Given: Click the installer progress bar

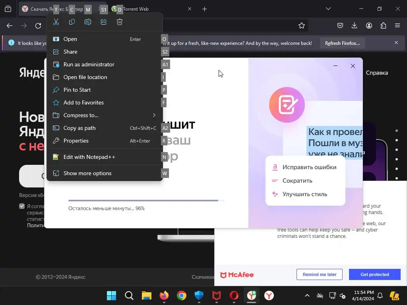Looking at the screenshot, I should point(146,201).
